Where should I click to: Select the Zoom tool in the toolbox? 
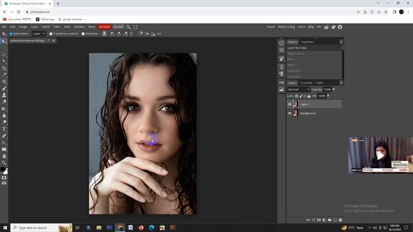pos(4,163)
